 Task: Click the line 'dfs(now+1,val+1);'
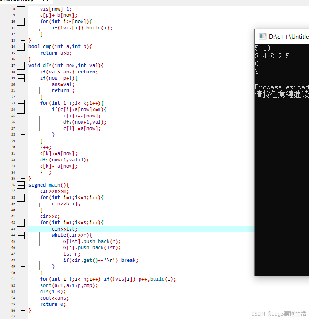(64, 160)
